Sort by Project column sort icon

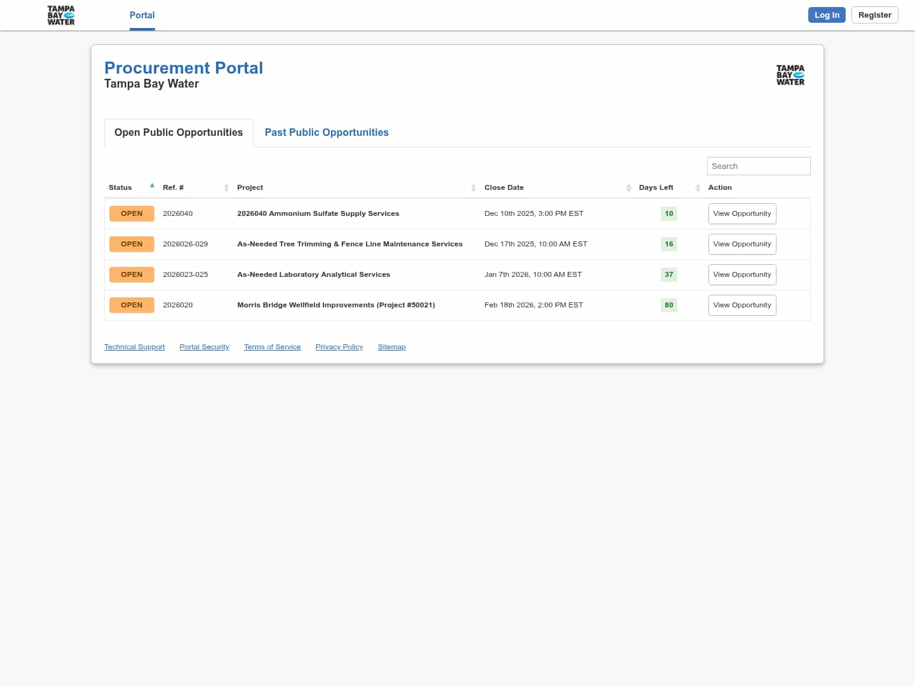tap(473, 187)
